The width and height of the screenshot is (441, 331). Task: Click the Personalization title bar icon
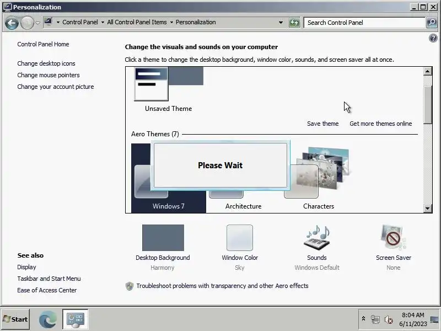coord(7,7)
